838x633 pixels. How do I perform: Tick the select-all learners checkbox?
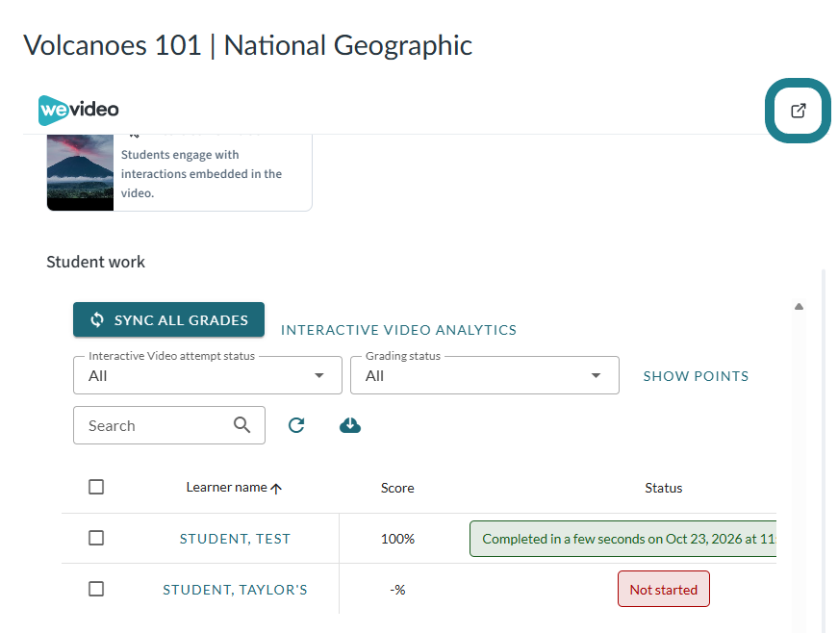pos(96,487)
